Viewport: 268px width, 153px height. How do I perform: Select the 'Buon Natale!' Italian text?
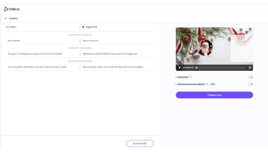[x=14, y=41]
